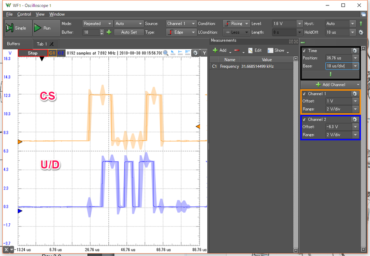This screenshot has width=370, height=256.
Task: Click the Single acquisition button
Action: pyautogui.click(x=16, y=28)
